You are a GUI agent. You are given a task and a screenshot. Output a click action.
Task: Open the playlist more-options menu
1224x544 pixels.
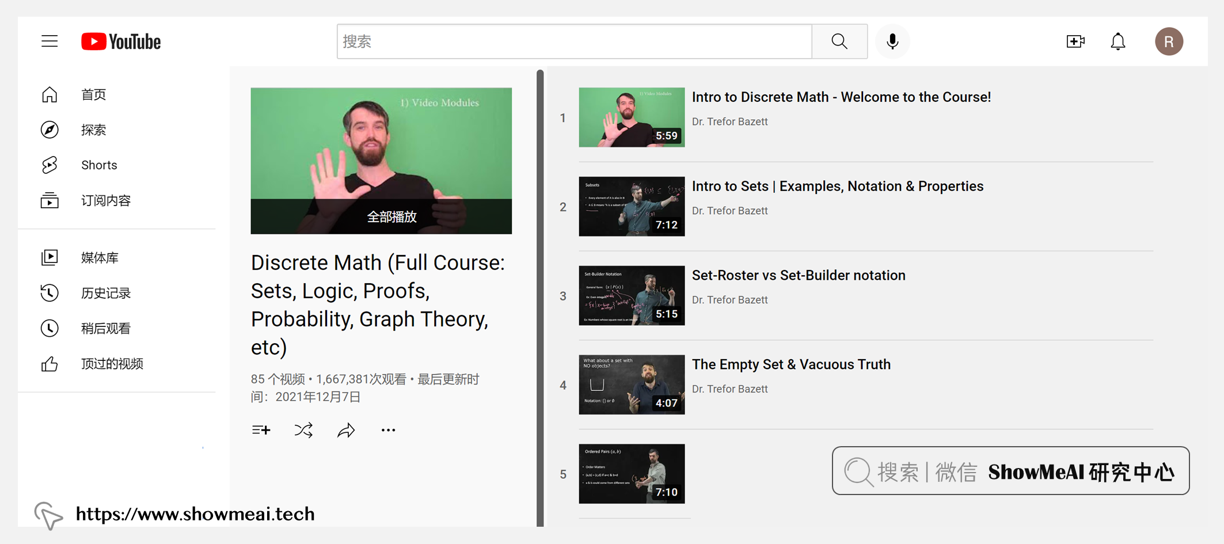pos(388,429)
